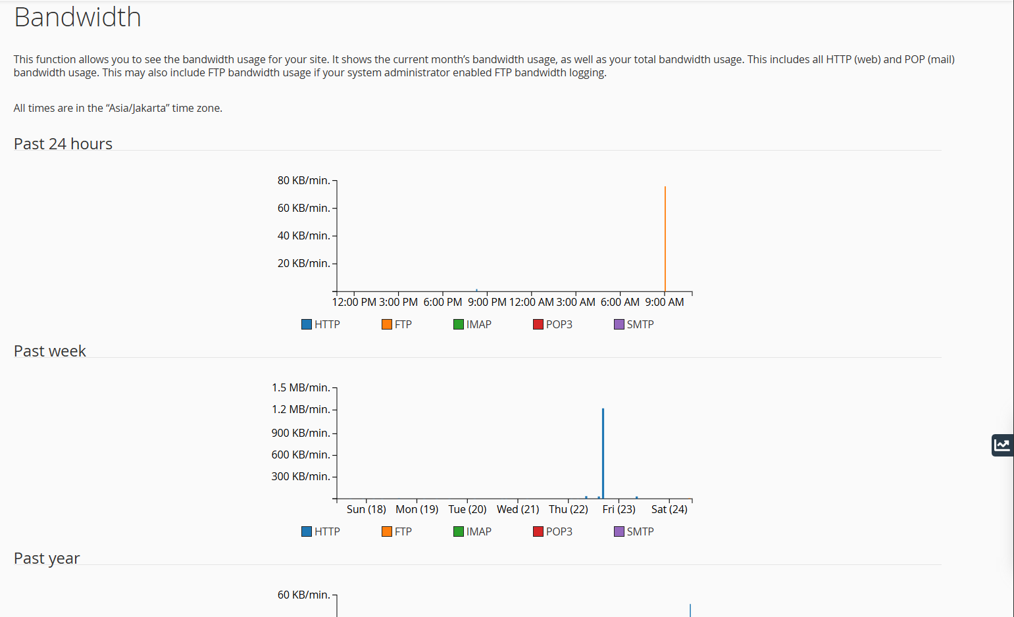Click the Sat (24) day label
1014x617 pixels.
pyautogui.click(x=669, y=509)
